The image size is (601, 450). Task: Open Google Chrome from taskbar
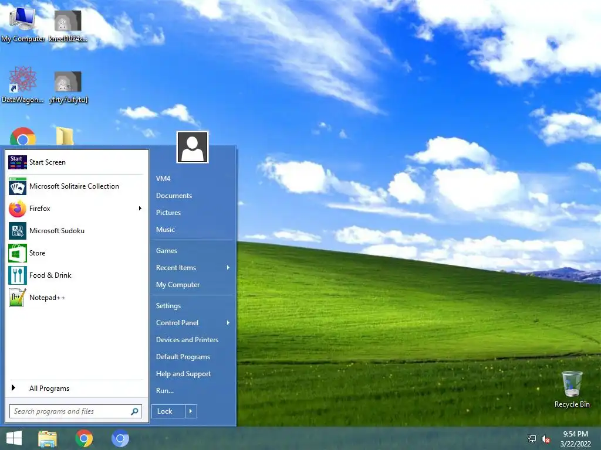point(84,438)
